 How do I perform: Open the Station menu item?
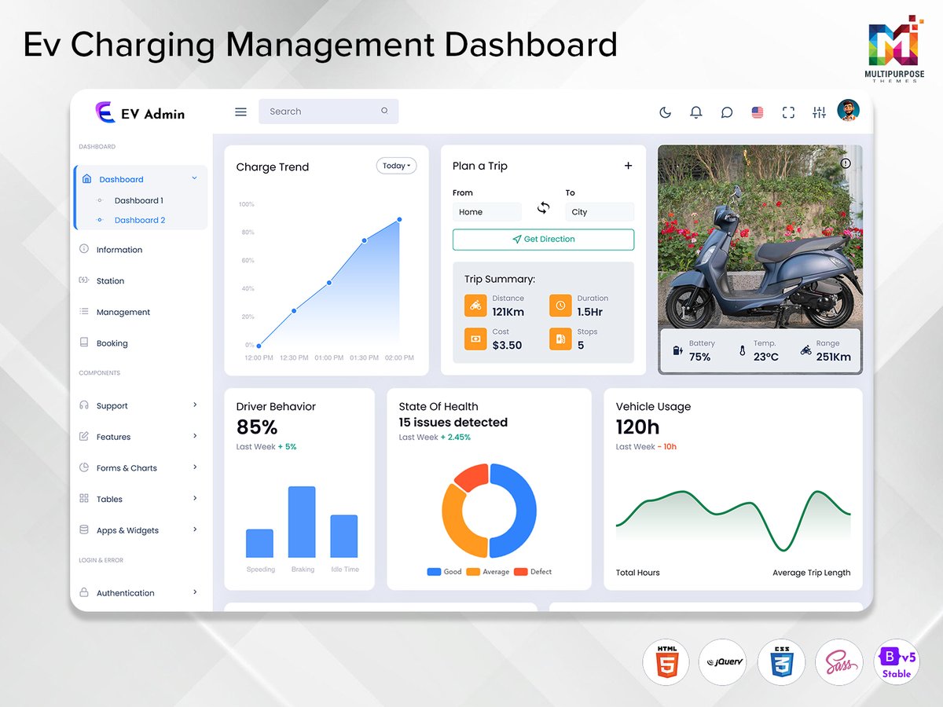pyautogui.click(x=110, y=281)
